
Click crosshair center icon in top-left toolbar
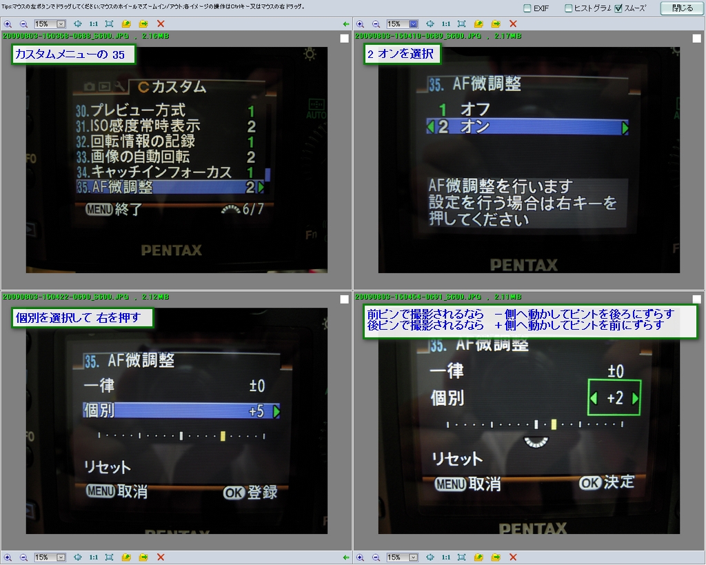[x=77, y=24]
